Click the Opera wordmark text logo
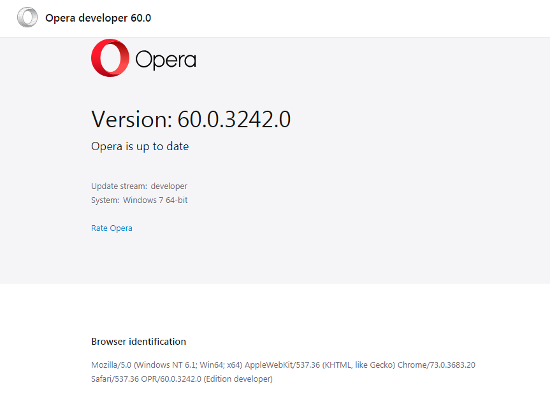Viewport: 550px width, 397px height. tap(166, 60)
